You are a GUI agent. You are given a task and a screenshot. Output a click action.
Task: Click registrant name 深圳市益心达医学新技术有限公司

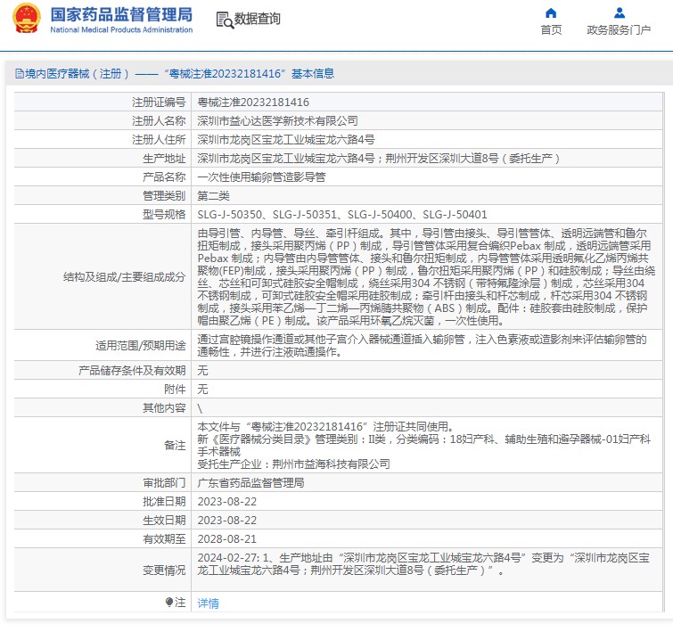[x=277, y=121]
